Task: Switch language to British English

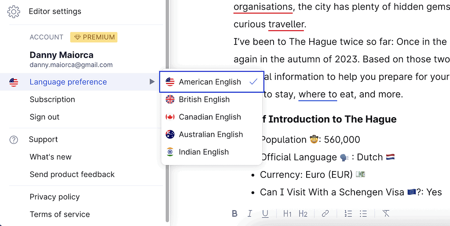Action: click(x=204, y=100)
